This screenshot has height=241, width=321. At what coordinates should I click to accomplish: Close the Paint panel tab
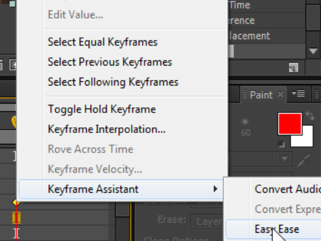[x=281, y=94]
